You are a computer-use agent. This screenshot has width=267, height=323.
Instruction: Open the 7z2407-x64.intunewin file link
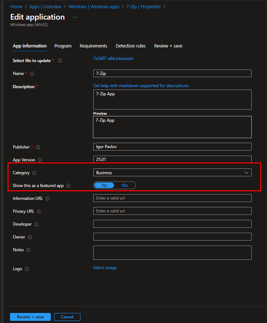(113, 59)
